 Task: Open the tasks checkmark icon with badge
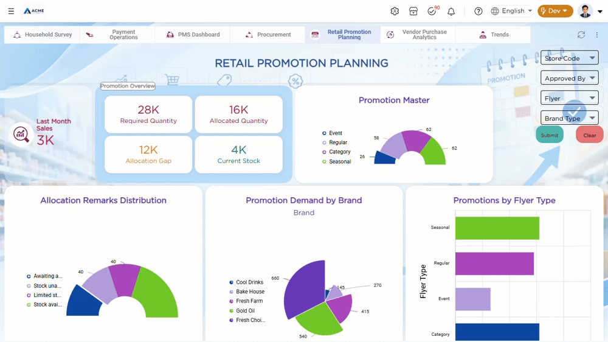[x=432, y=11]
